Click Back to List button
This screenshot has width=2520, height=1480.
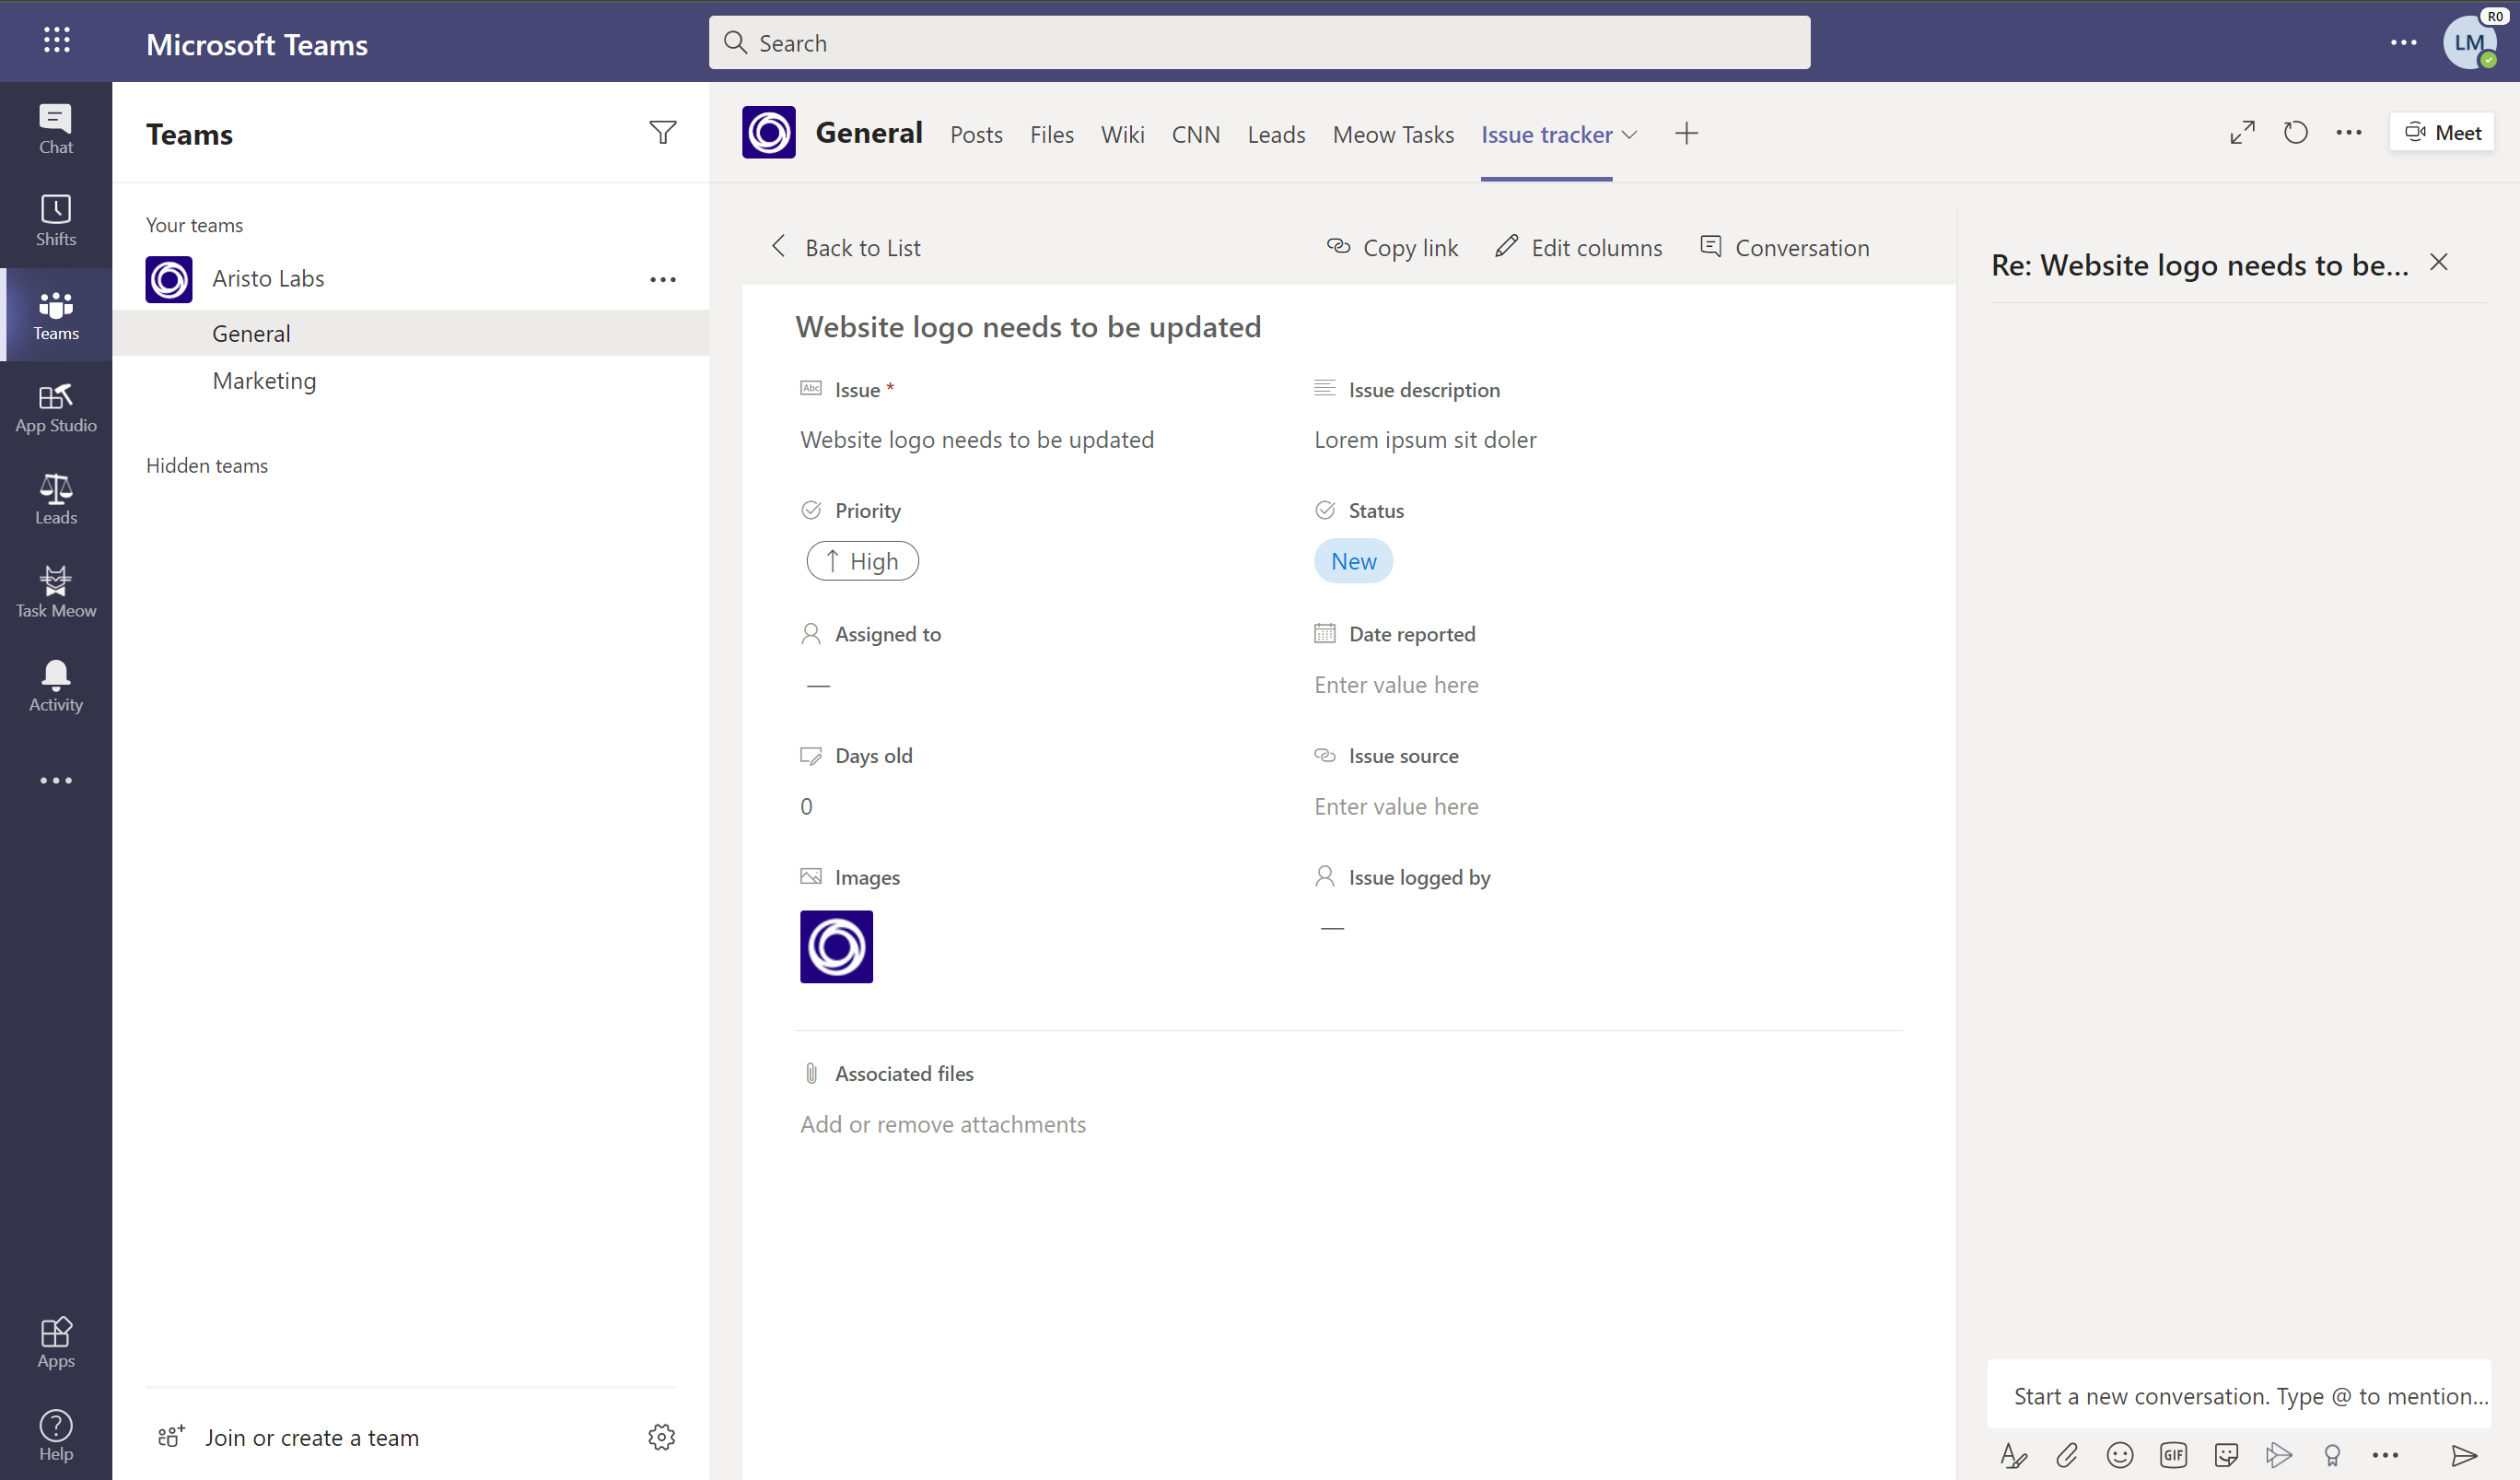[846, 247]
